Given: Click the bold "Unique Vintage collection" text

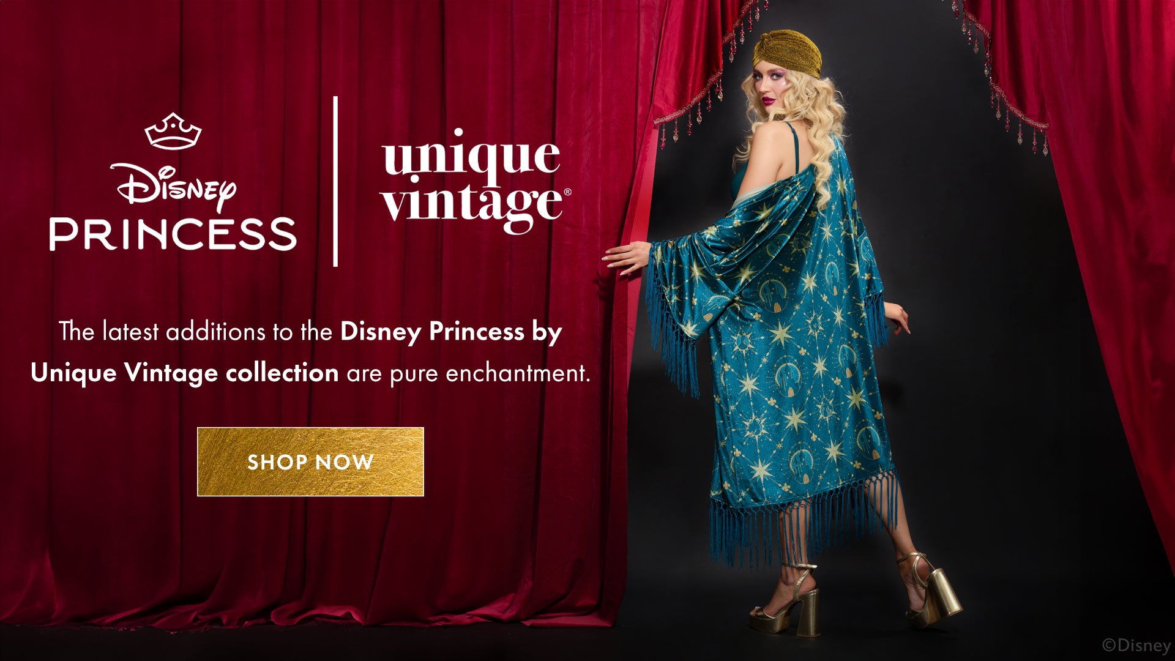Looking at the screenshot, I should [184, 373].
